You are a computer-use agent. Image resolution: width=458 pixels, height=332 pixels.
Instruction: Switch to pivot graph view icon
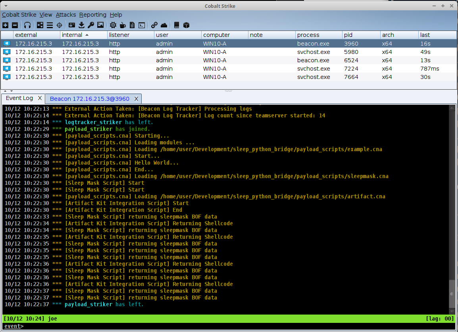[40, 25]
